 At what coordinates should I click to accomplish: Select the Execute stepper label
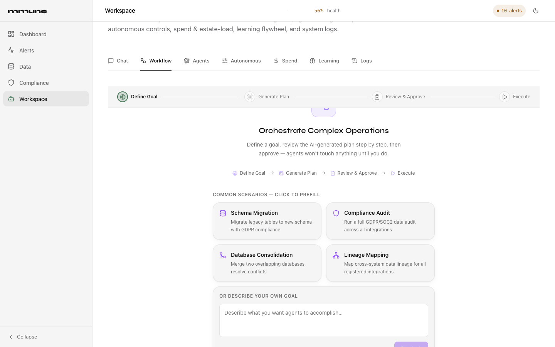pyautogui.click(x=521, y=97)
